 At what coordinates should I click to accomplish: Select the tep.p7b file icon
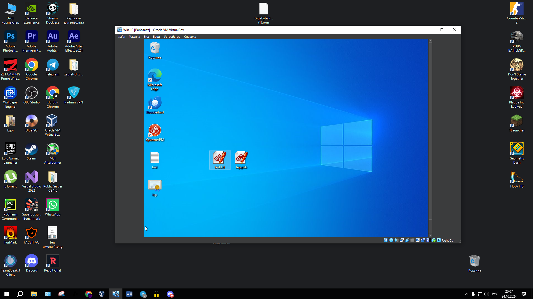click(x=241, y=160)
